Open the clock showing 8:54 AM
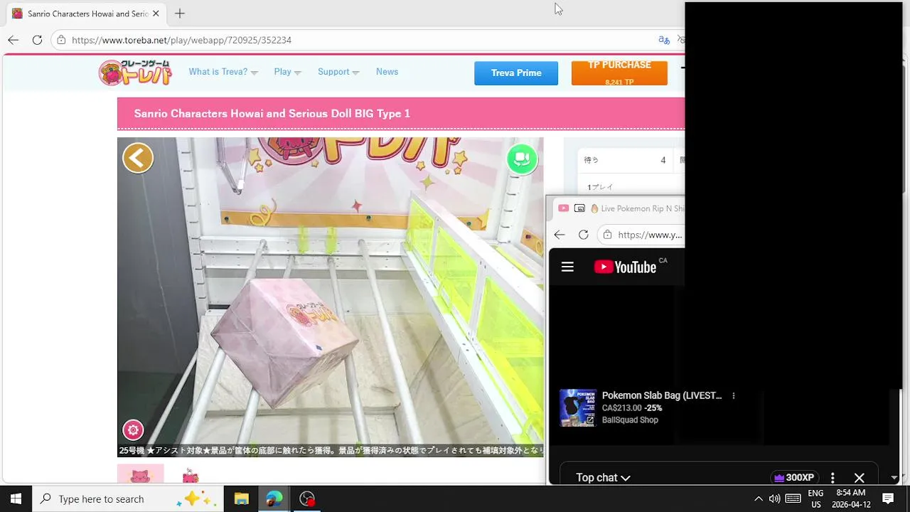 pos(850,498)
